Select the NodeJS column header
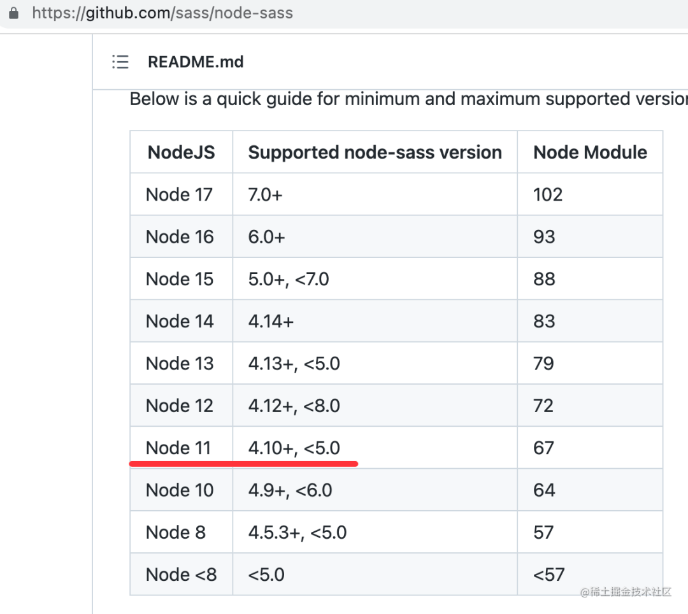Viewport: 688px width, 614px height. (181, 152)
